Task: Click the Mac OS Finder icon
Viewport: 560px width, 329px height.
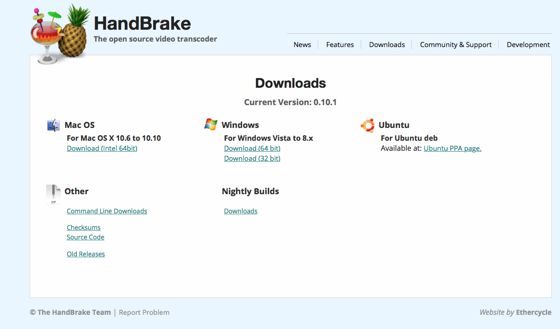Action: click(53, 125)
